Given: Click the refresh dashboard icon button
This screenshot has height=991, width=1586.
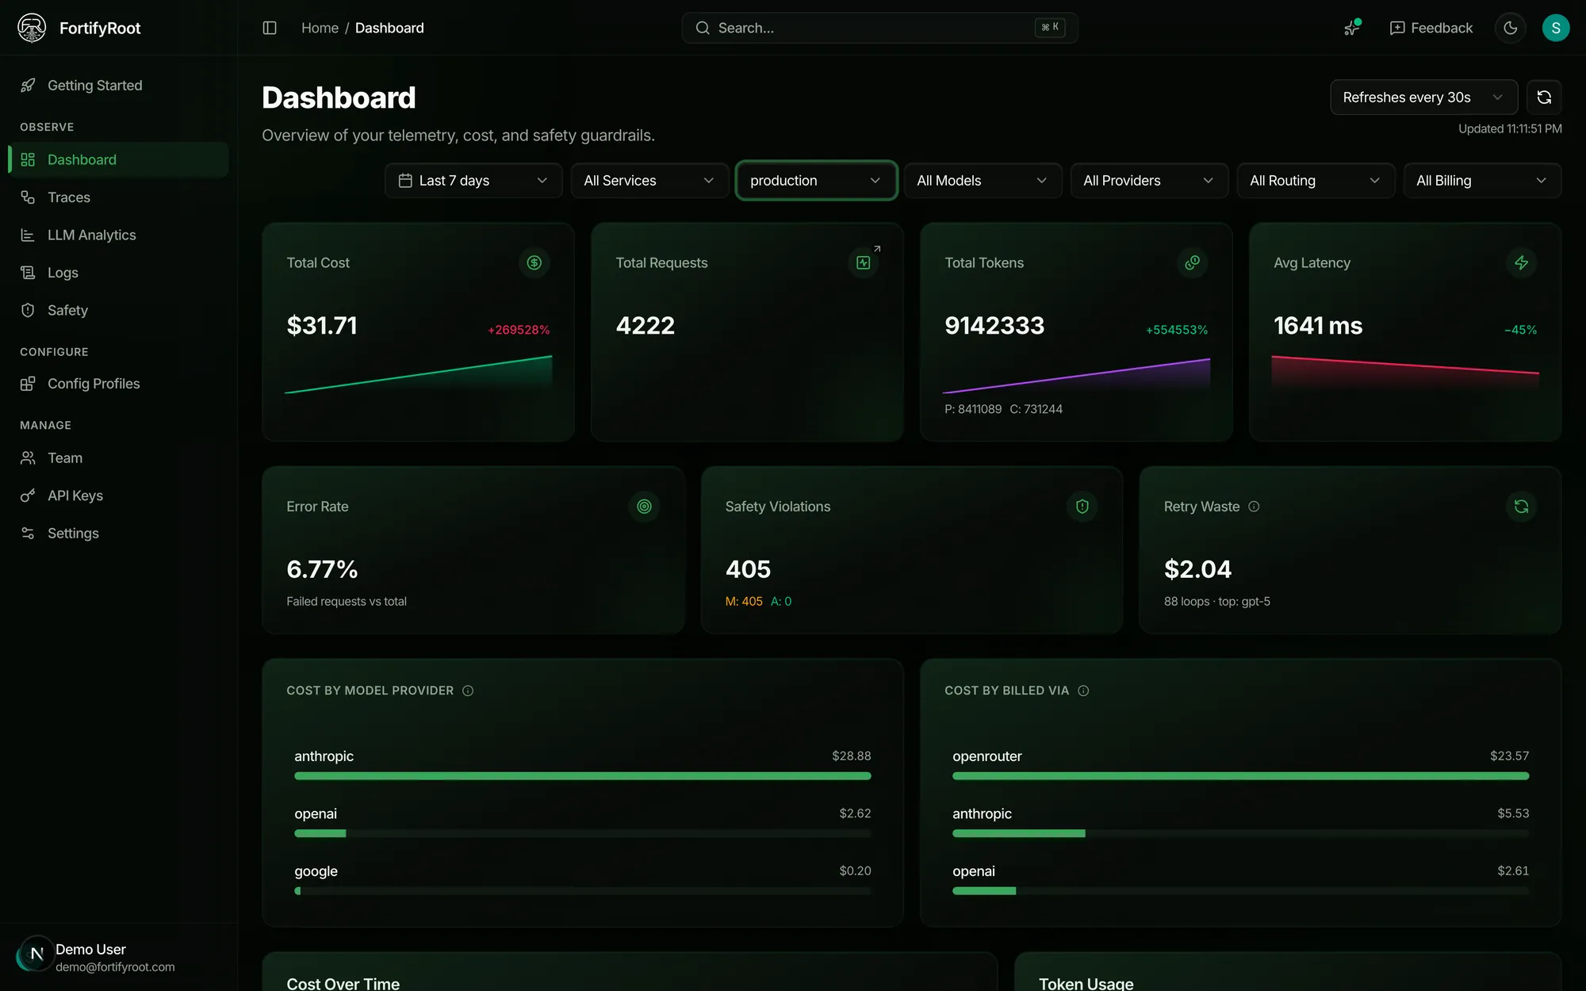Looking at the screenshot, I should [x=1544, y=98].
